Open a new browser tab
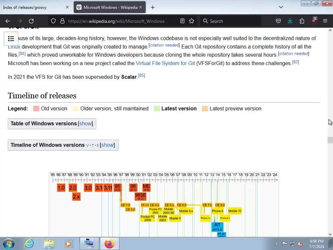 [x=153, y=7]
